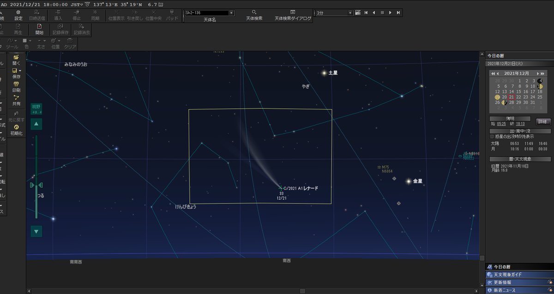Click the 共有 share icon
554x294 pixels.
point(16,100)
